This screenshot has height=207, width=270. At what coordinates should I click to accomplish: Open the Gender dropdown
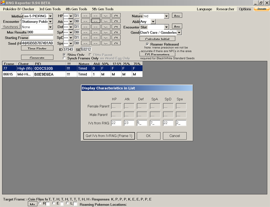coord(179,32)
